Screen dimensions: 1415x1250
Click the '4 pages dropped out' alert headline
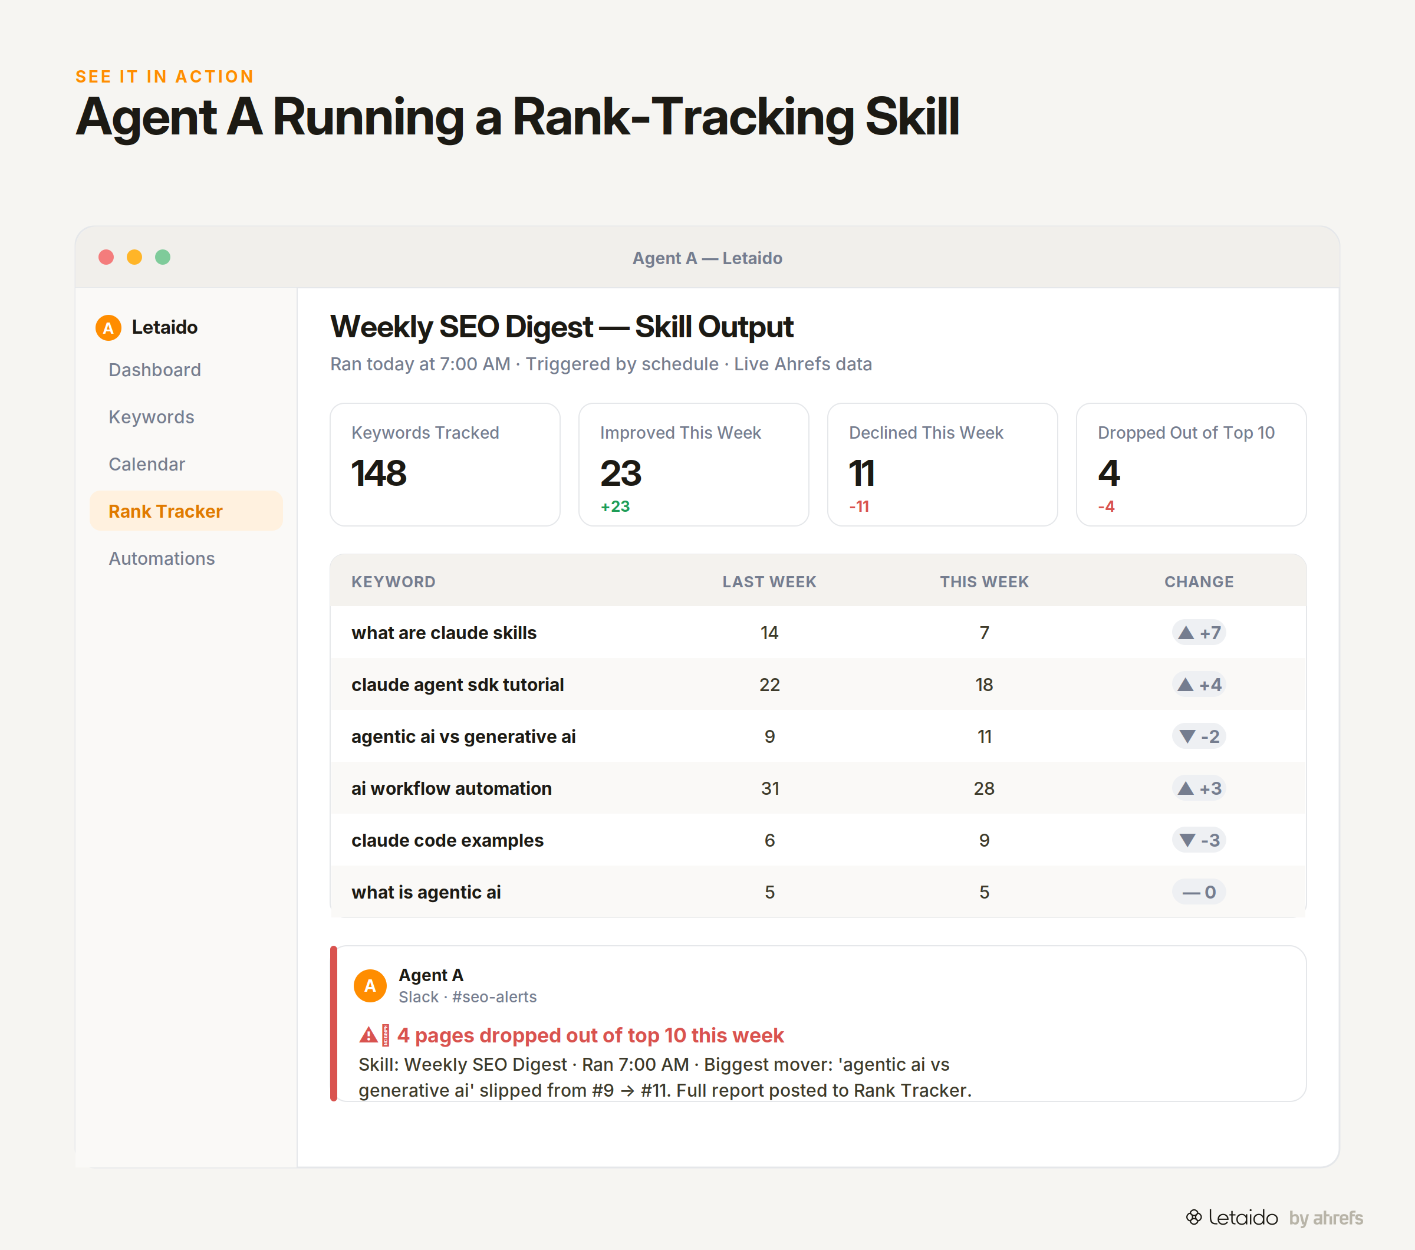click(591, 1035)
